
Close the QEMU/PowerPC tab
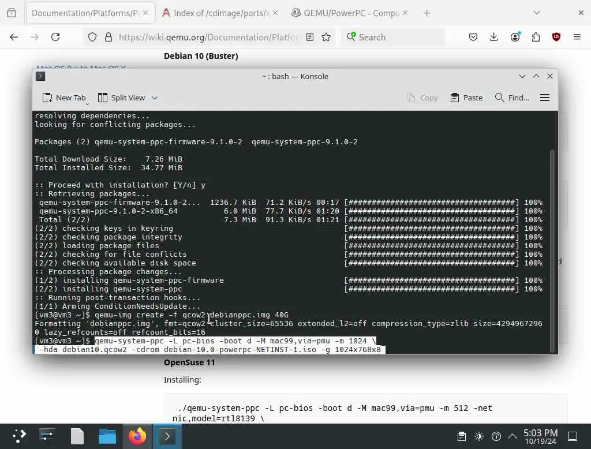click(x=405, y=13)
